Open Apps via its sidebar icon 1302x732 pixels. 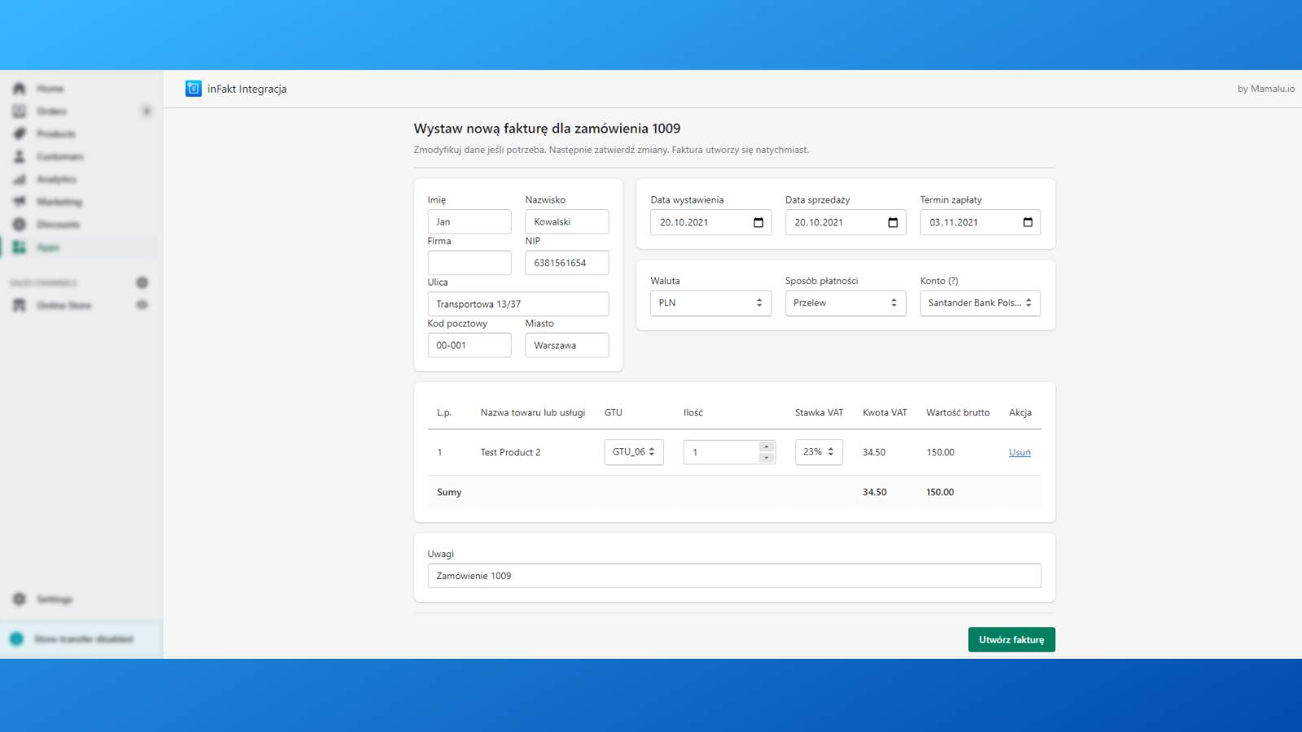pos(20,246)
